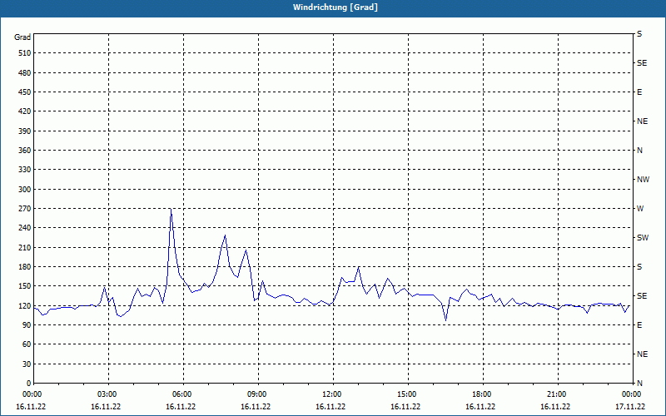Click the 15:00 time label
The height and width of the screenshot is (416, 666).
coord(405,394)
